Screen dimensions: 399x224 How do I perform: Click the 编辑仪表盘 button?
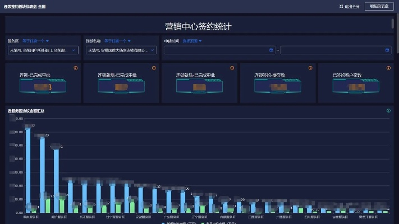[379, 6]
